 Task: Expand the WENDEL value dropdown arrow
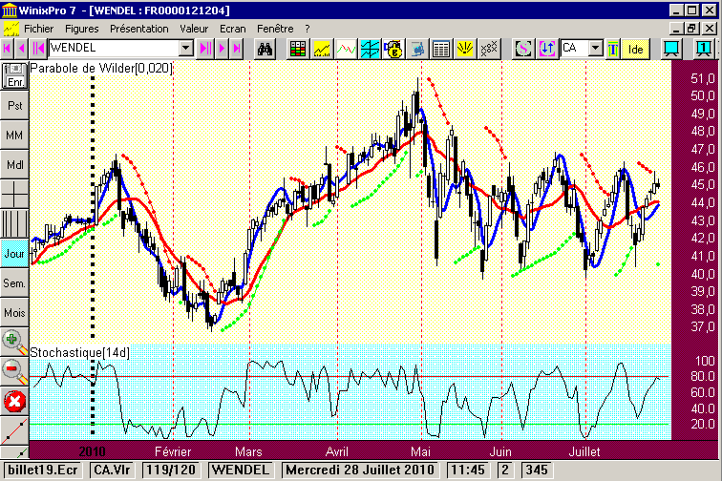[x=185, y=48]
